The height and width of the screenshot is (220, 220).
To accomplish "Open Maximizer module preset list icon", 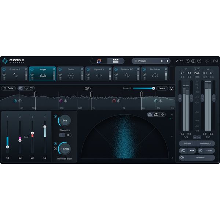I will tap(144, 78).
